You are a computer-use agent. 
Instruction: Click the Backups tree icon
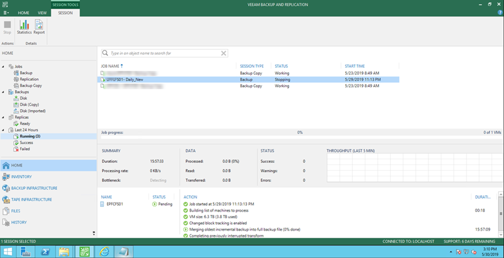[11, 92]
